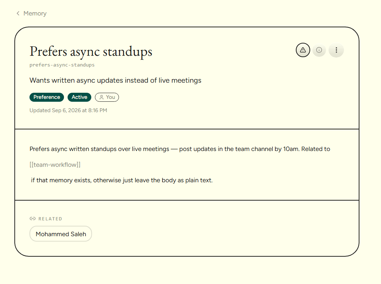Viewport: 381px width, 284px height.
Task: Open related memory Mohammed Saleh
Action: click(61, 234)
